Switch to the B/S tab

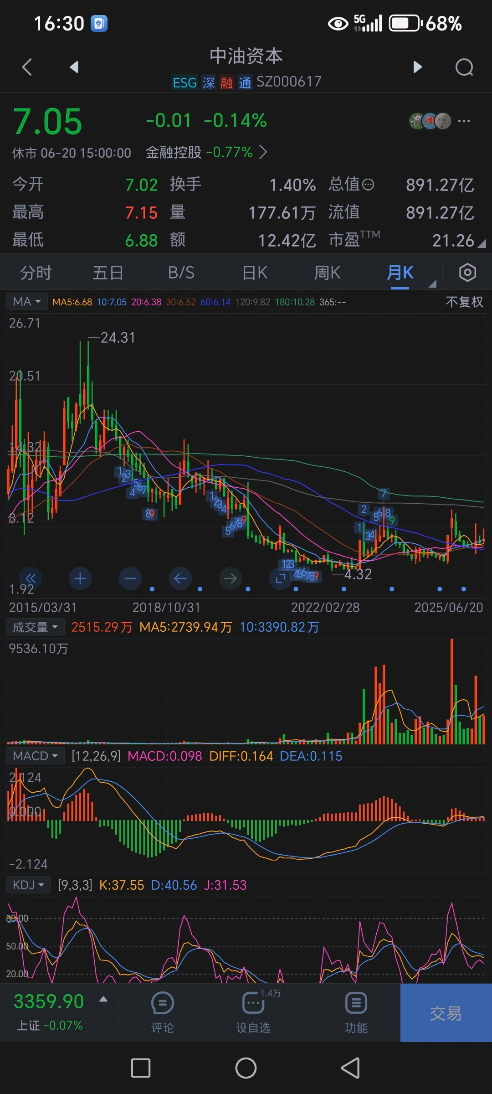point(181,273)
